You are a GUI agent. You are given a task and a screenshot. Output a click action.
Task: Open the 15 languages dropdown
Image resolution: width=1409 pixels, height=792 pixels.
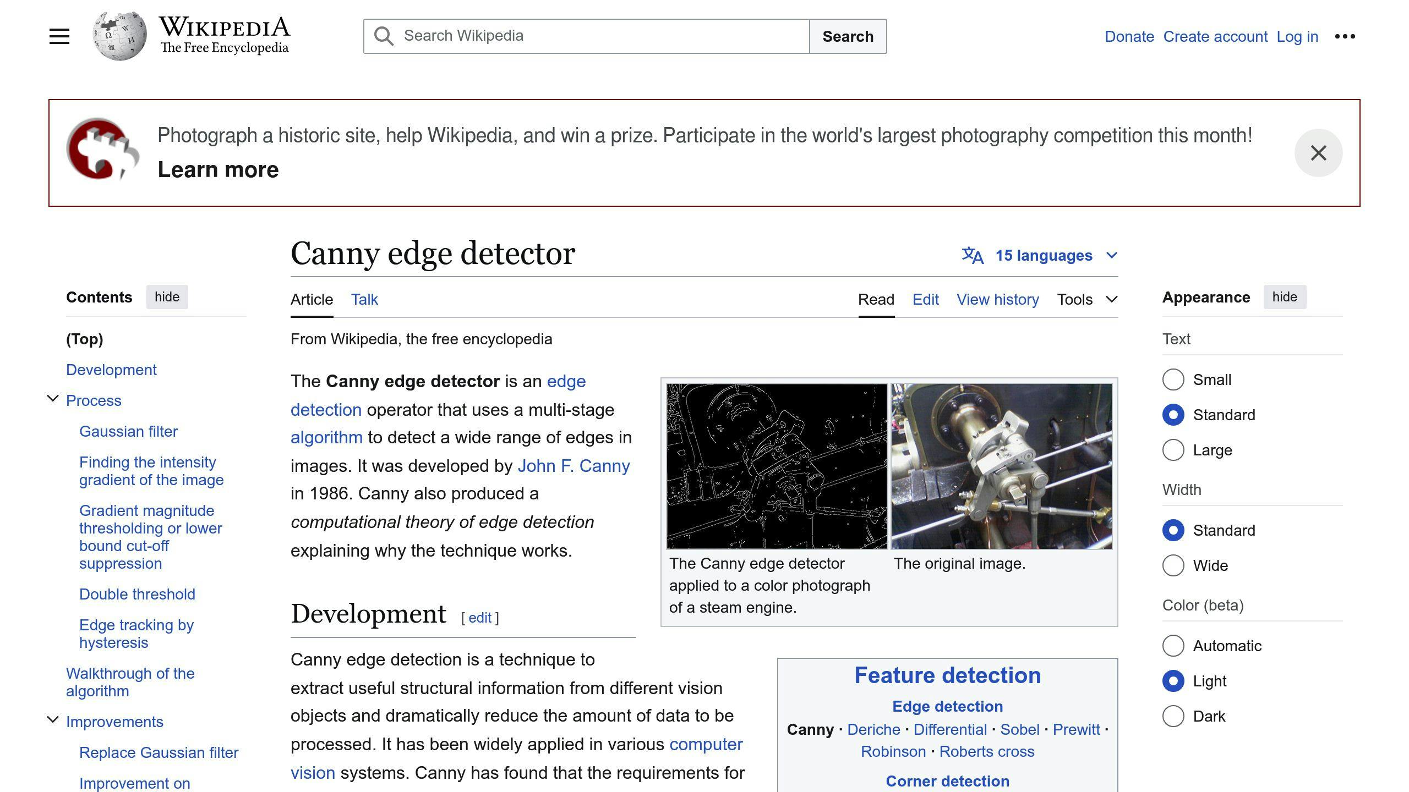[1040, 255]
